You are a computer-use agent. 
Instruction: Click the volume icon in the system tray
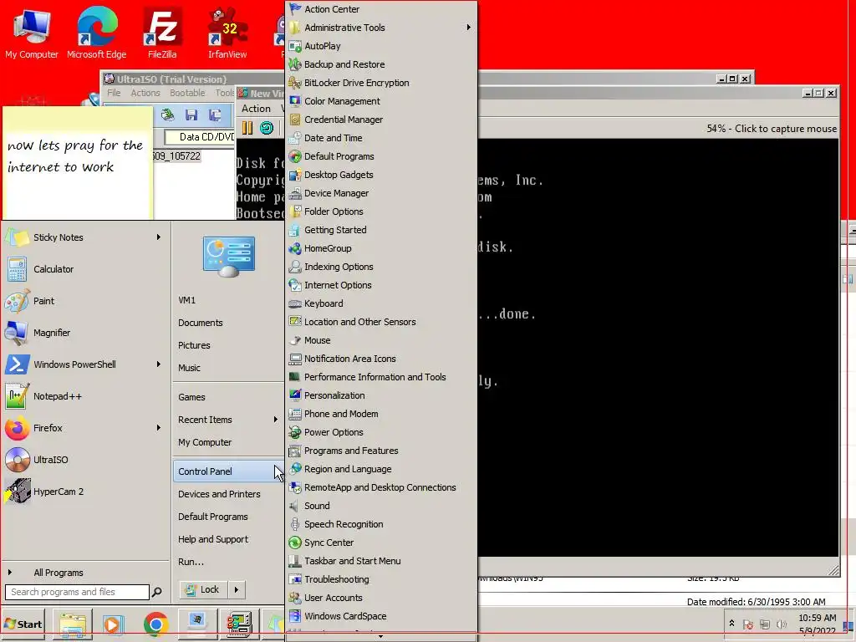(x=782, y=624)
